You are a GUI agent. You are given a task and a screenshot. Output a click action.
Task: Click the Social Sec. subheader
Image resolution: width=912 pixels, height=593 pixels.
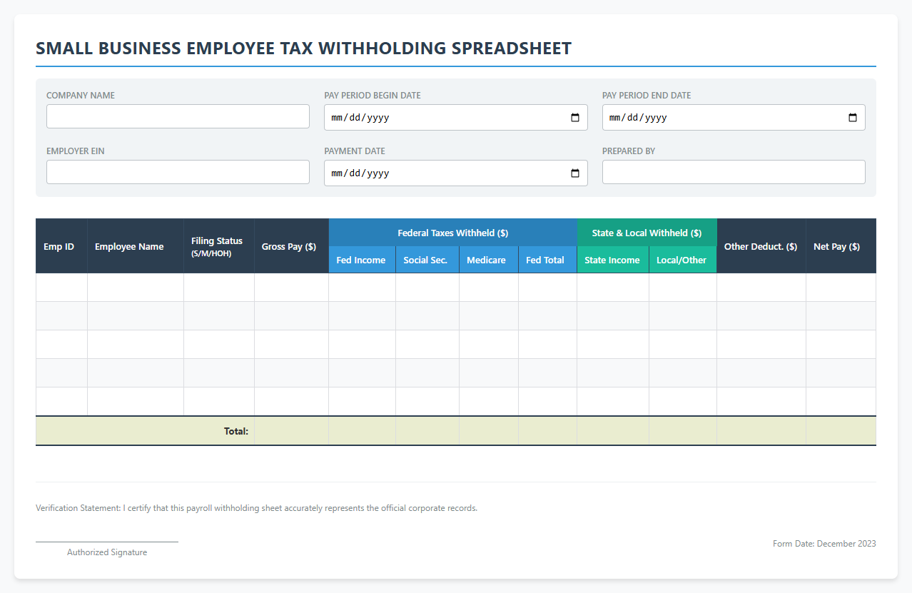pos(427,260)
